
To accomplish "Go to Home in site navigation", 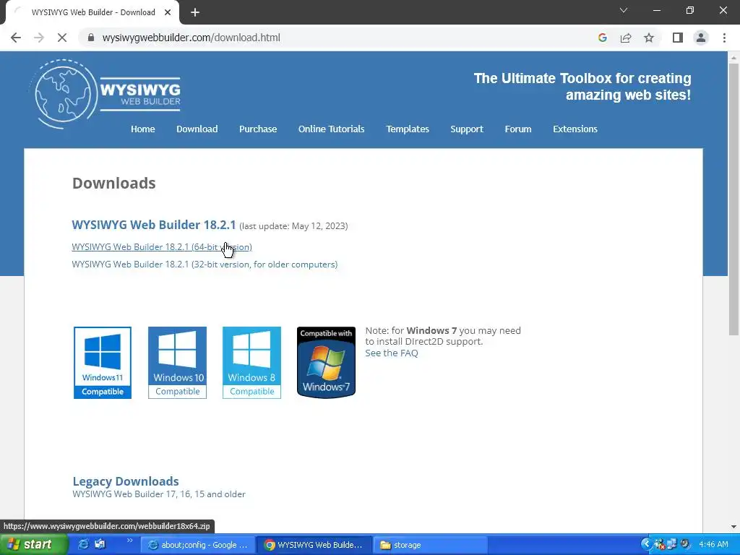I will (x=143, y=129).
